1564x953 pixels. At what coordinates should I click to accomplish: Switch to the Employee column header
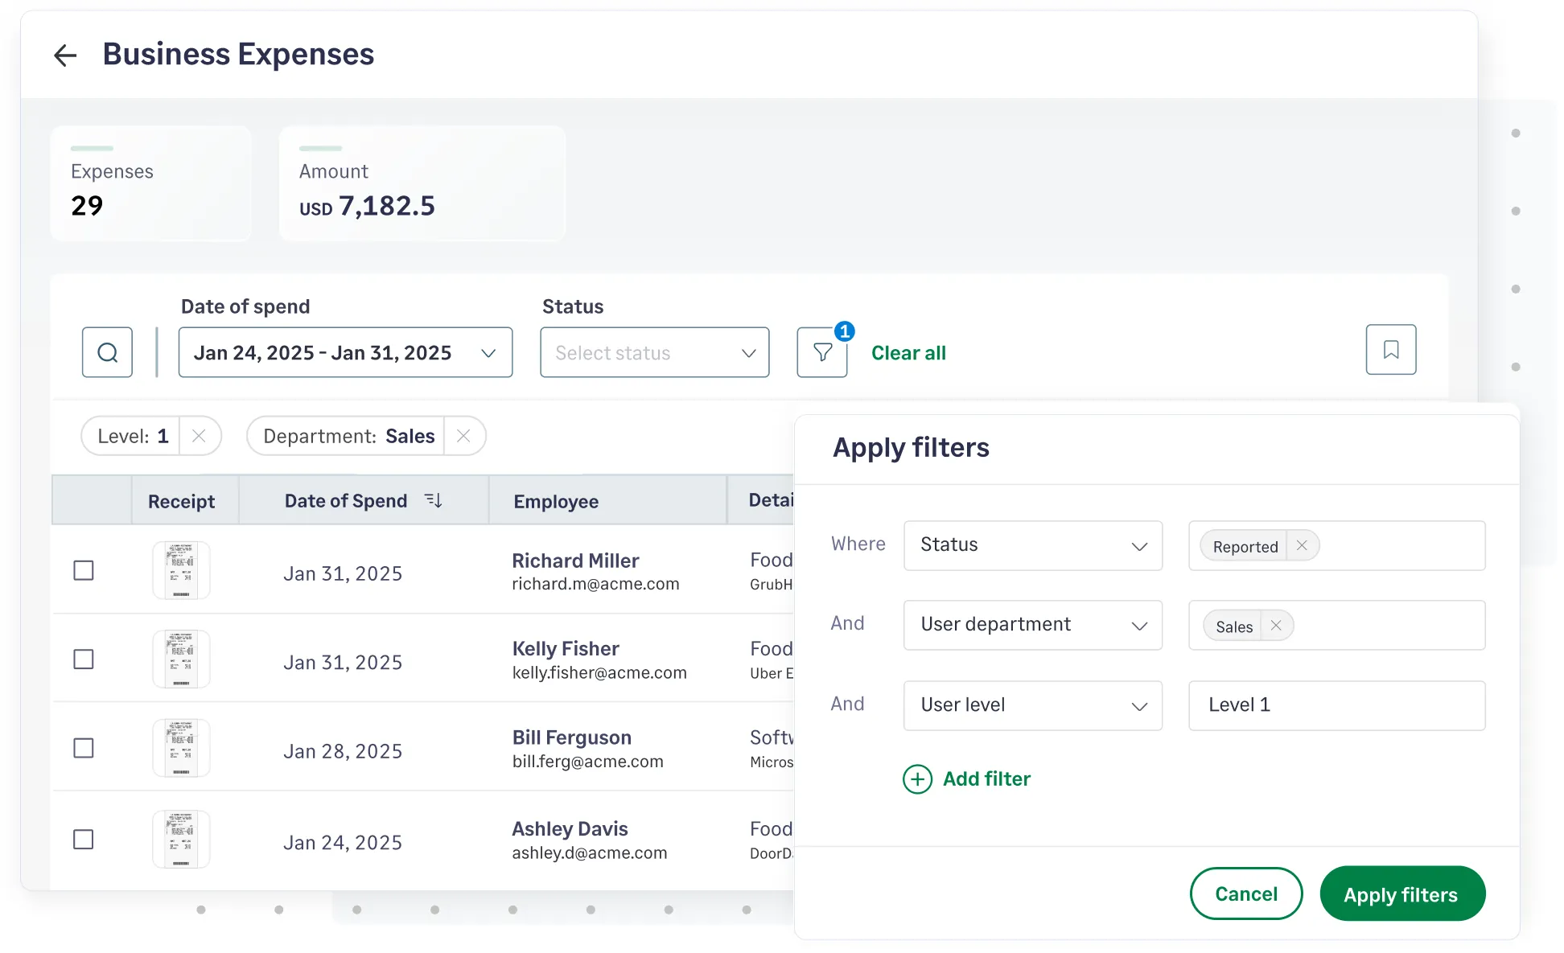[x=556, y=500]
